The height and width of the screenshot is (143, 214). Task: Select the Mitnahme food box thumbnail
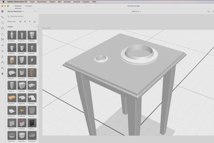(x=12, y=73)
